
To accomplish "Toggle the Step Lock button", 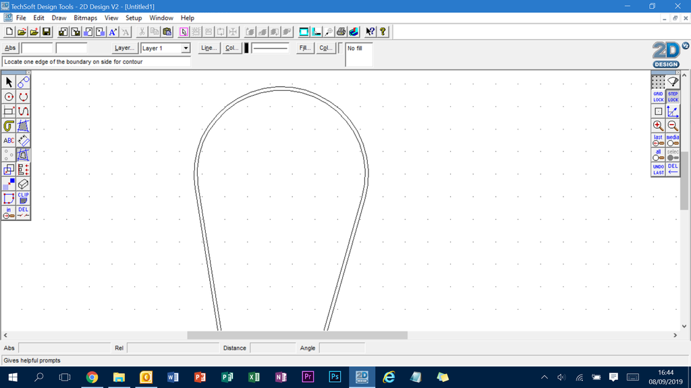I will tap(673, 96).
